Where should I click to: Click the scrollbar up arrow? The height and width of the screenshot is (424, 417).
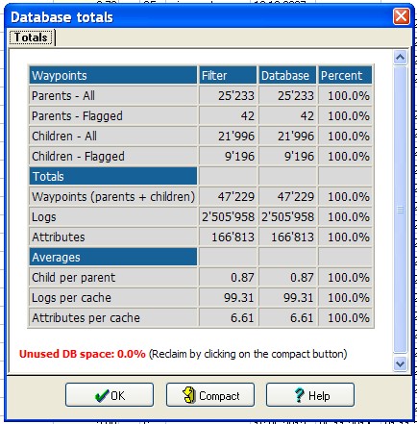[400, 58]
